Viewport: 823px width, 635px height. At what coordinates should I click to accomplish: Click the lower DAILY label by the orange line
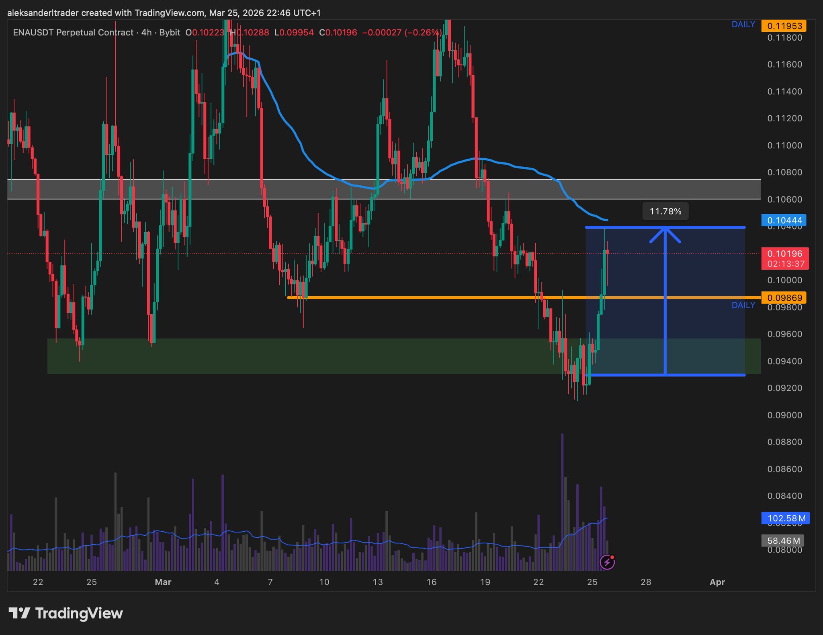[x=743, y=305]
